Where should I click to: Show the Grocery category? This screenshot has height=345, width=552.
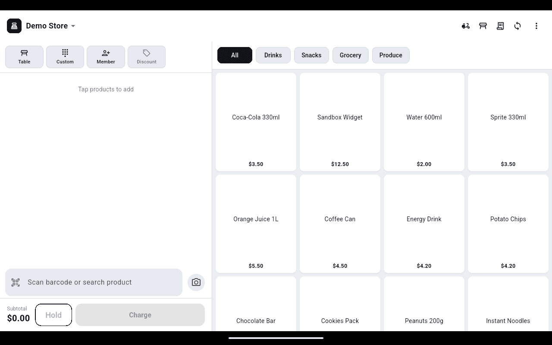(350, 55)
